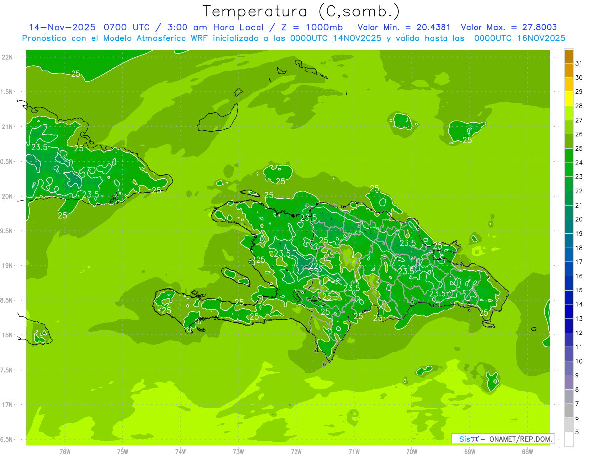Click the "17N" latitude axis label
Screen dimensions: 592x458
(x=8, y=405)
